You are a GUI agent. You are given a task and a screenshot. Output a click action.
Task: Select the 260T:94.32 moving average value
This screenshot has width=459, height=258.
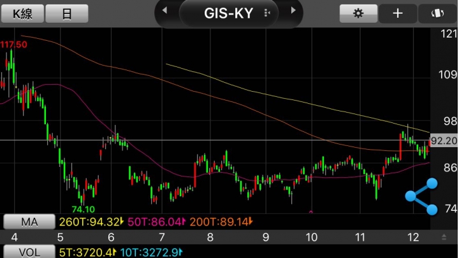[x=91, y=222]
